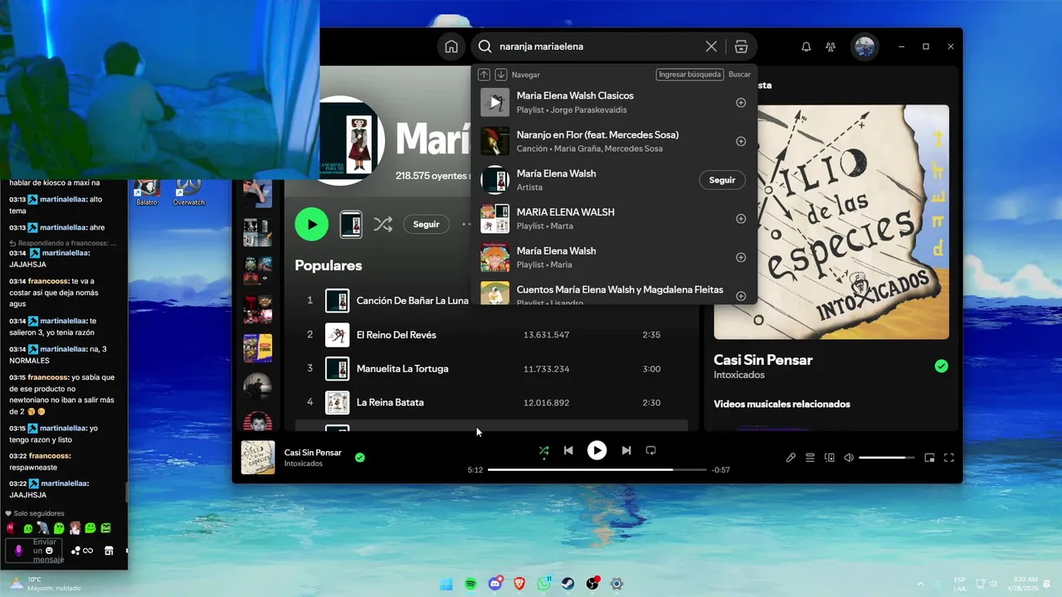Open Browse icon beside search bar
Viewport: 1062px width, 597px height.
(x=741, y=46)
